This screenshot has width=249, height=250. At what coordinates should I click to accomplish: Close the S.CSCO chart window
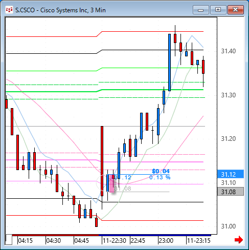(x=236, y=10)
